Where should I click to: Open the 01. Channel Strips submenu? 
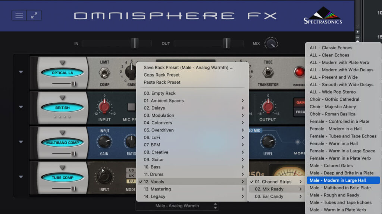276,182
